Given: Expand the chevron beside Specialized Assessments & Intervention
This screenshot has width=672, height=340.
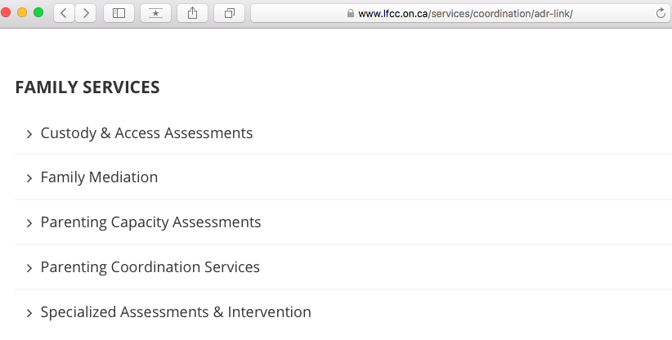Looking at the screenshot, I should tap(29, 313).
